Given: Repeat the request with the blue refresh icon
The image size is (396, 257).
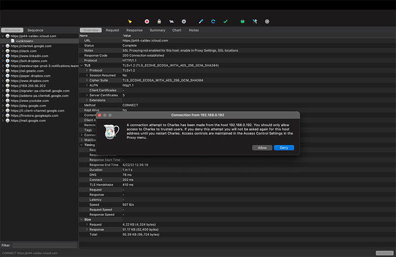Looking at the screenshot, I should pyautogui.click(x=213, y=22).
